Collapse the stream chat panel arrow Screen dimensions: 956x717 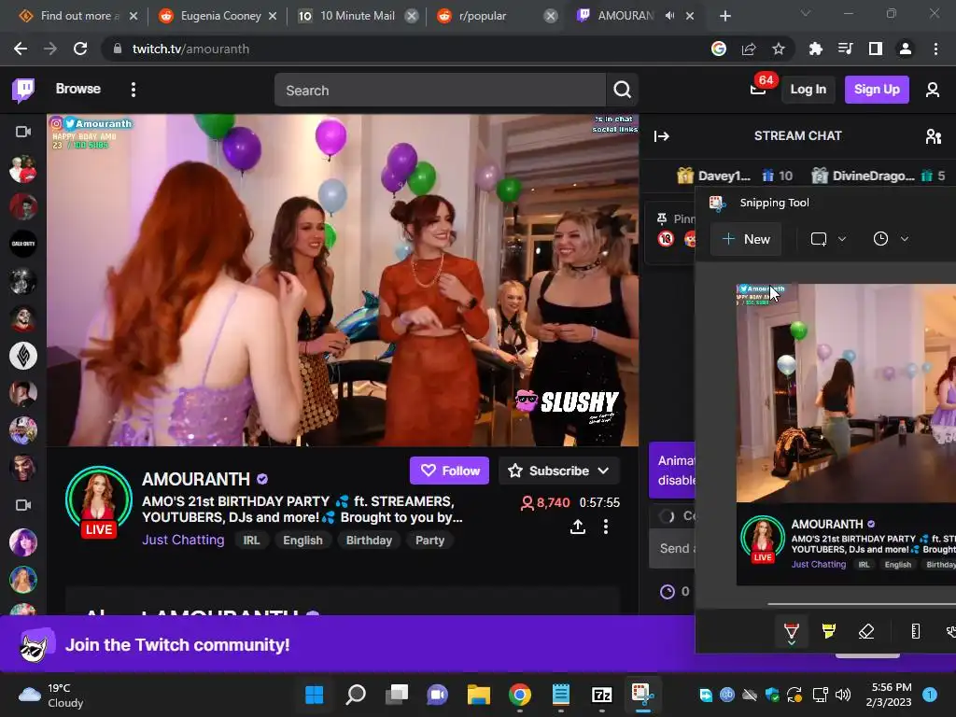[662, 136]
